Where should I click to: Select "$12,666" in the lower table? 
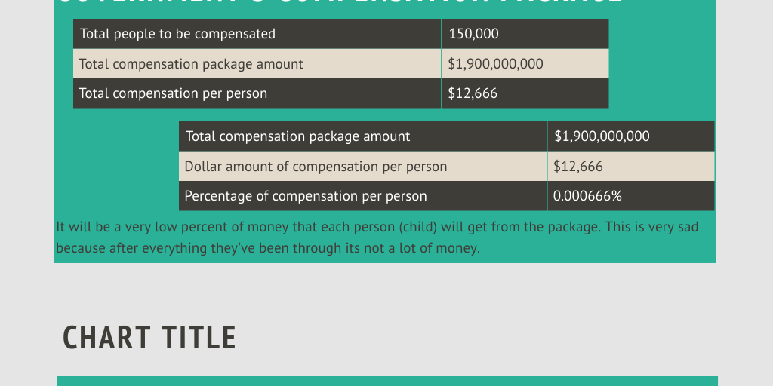(x=578, y=167)
